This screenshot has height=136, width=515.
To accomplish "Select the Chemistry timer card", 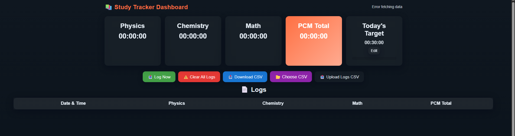I will coord(193,41).
